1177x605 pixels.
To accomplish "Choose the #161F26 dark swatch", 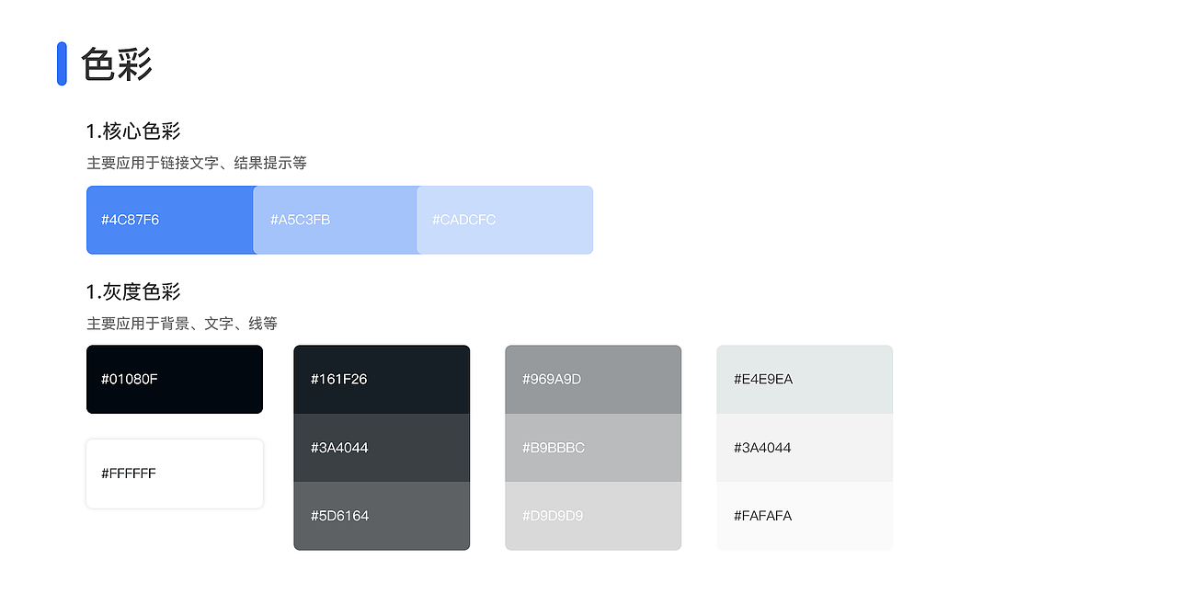I will tap(382, 379).
